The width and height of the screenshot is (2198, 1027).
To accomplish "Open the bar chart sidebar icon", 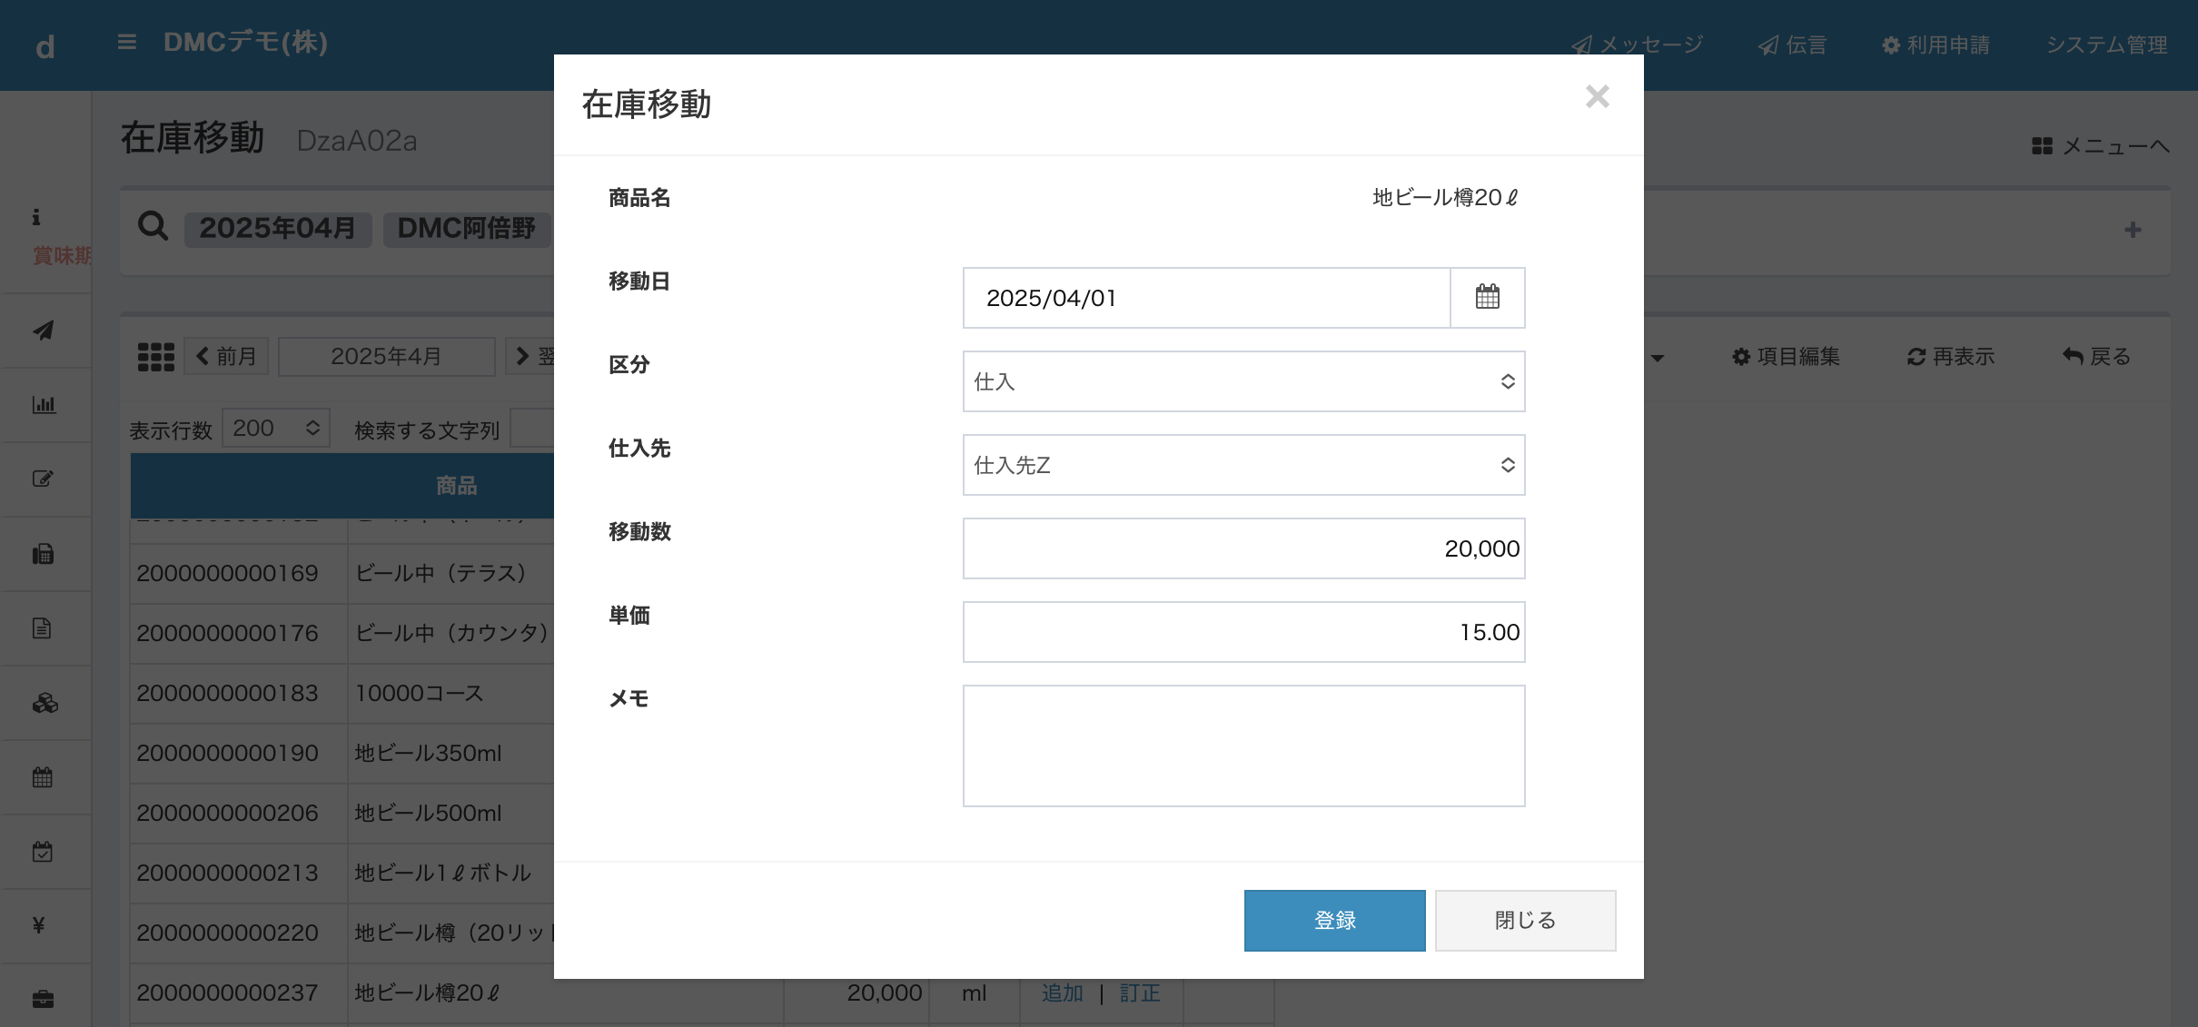I will [x=44, y=405].
